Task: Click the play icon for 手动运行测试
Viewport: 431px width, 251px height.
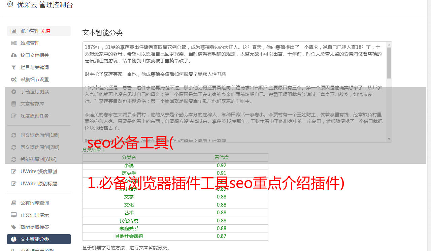Action: click(x=14, y=92)
